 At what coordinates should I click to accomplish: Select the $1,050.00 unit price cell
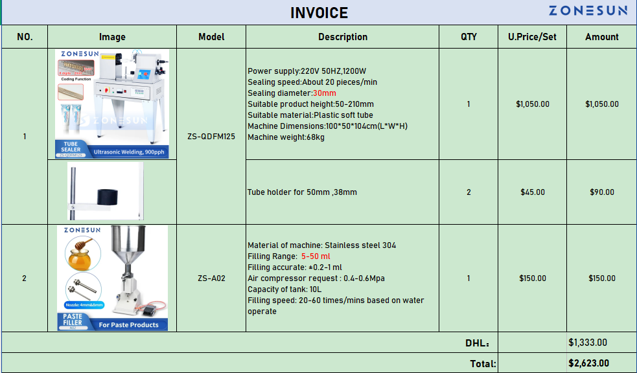532,104
